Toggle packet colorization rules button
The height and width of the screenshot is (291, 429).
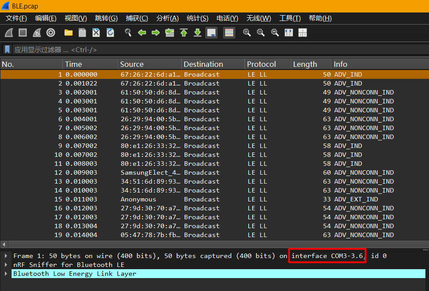click(229, 33)
